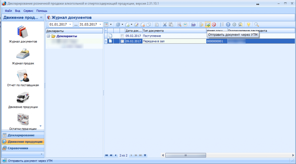Click the red prohibit icon in toolbar
Screen dimensions: 296x164
coord(214,25)
